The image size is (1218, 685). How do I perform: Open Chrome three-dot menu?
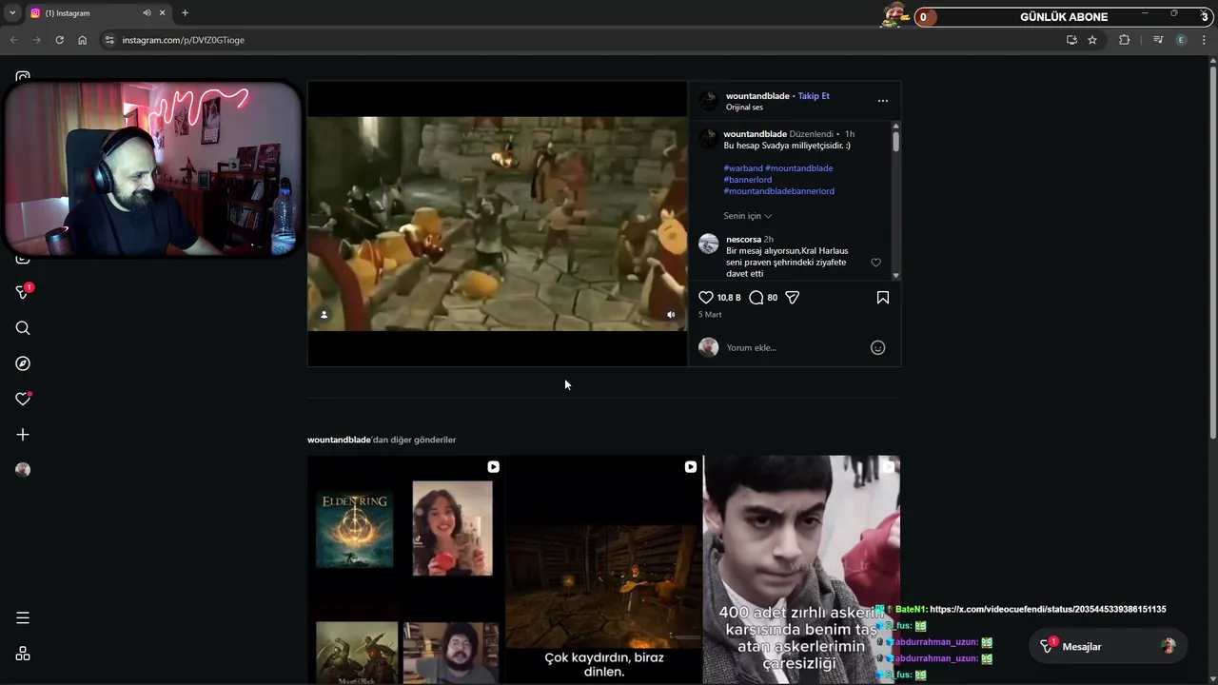pyautogui.click(x=1205, y=40)
